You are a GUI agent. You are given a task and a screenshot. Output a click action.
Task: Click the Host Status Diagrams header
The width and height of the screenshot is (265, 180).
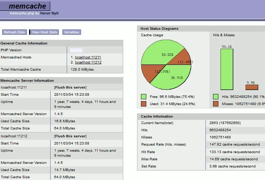pos(159,29)
